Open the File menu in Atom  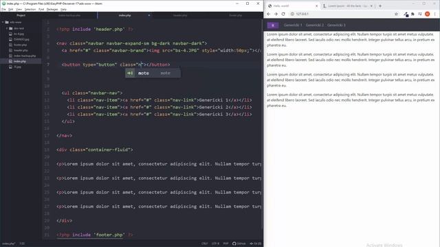[x=3, y=10]
